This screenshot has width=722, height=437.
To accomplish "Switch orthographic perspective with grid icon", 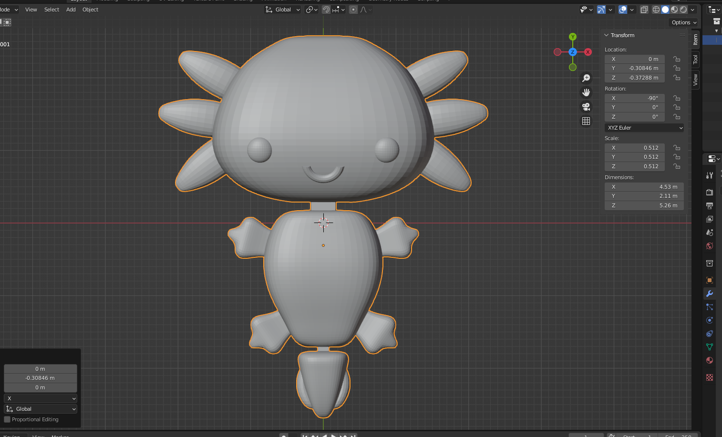I will (x=586, y=121).
